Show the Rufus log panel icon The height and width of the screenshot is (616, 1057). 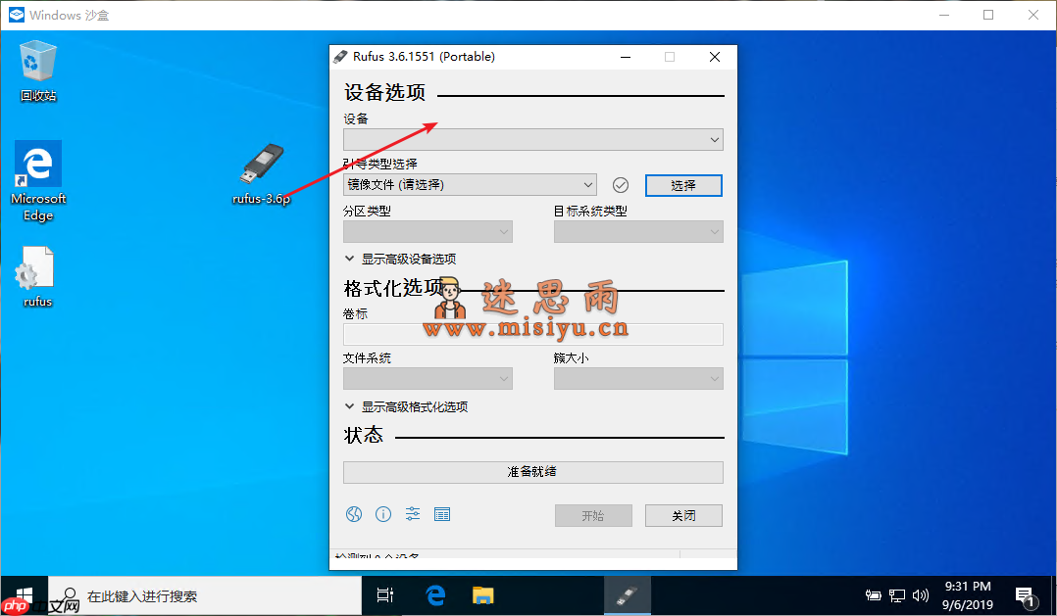click(x=441, y=514)
